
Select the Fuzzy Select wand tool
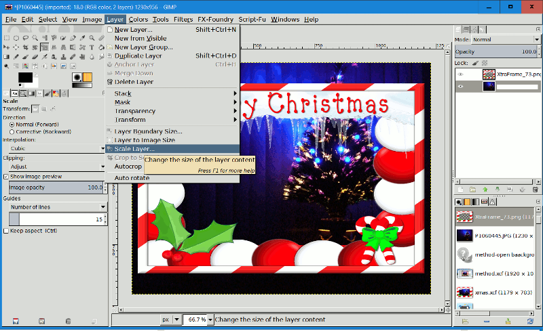(x=35, y=38)
